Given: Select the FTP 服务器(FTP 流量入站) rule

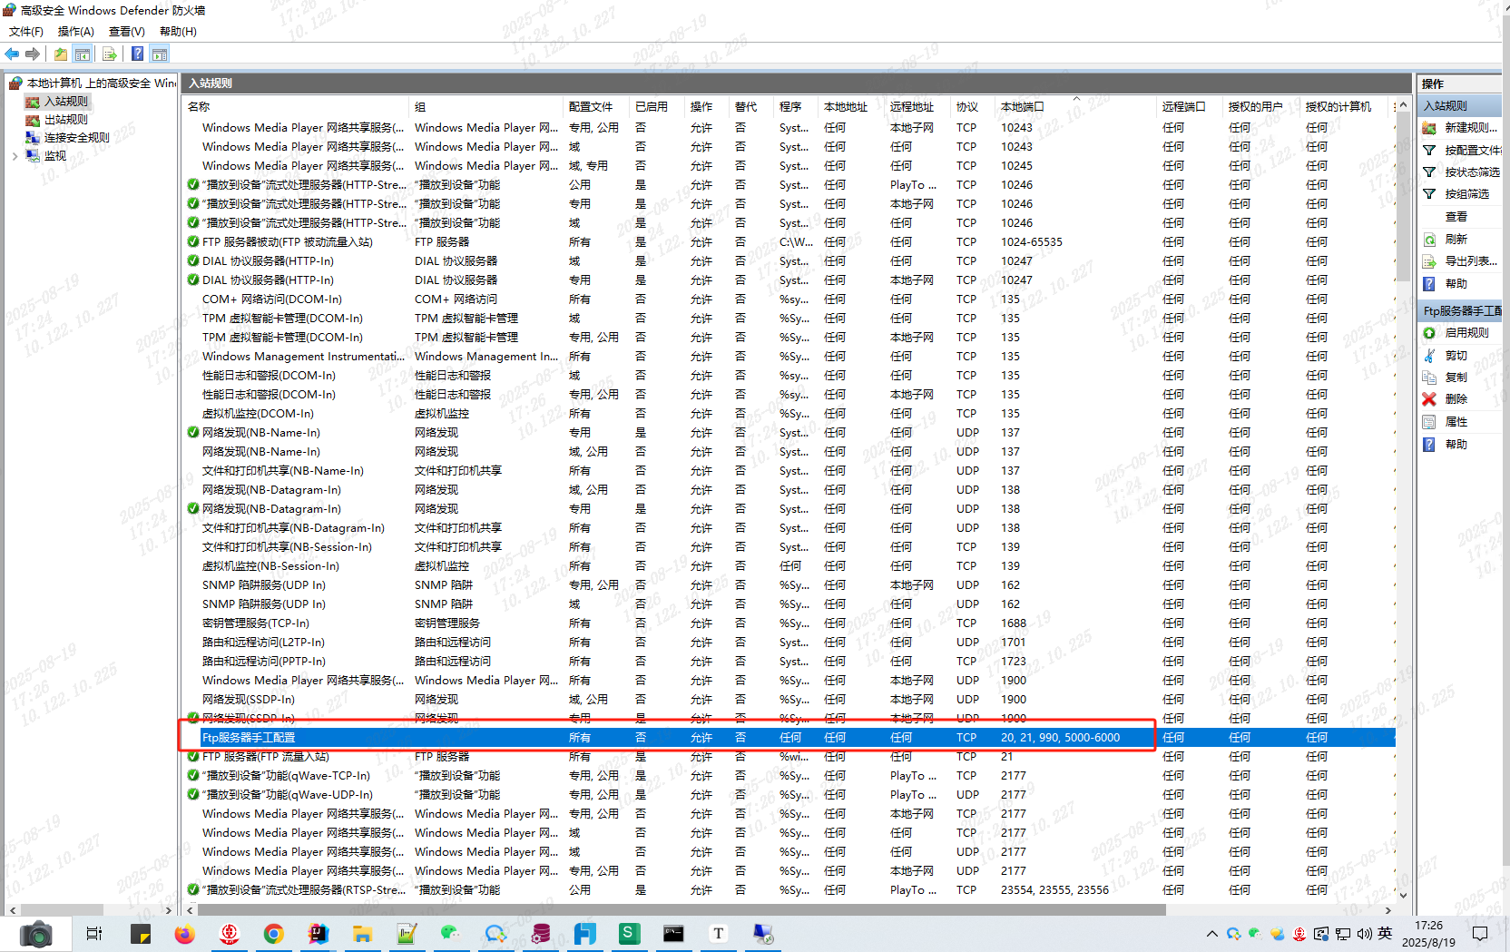Looking at the screenshot, I should [789, 757].
